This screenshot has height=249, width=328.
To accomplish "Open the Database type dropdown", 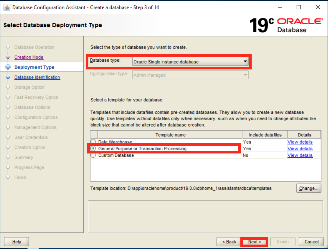I will click(x=190, y=62).
